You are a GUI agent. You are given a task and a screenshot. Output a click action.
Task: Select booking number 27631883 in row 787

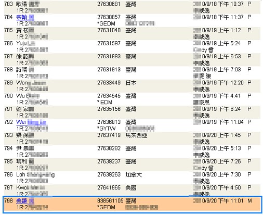(109, 57)
